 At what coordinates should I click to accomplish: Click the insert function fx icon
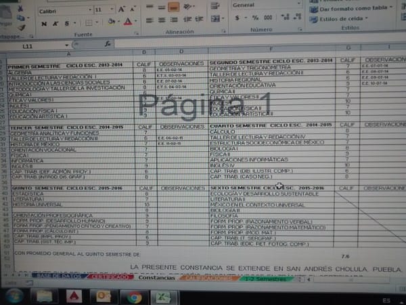pyautogui.click(x=108, y=44)
